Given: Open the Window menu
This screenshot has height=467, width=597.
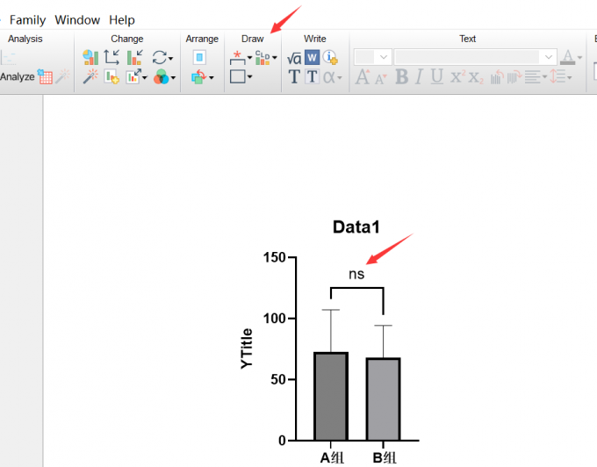Looking at the screenshot, I should point(77,20).
